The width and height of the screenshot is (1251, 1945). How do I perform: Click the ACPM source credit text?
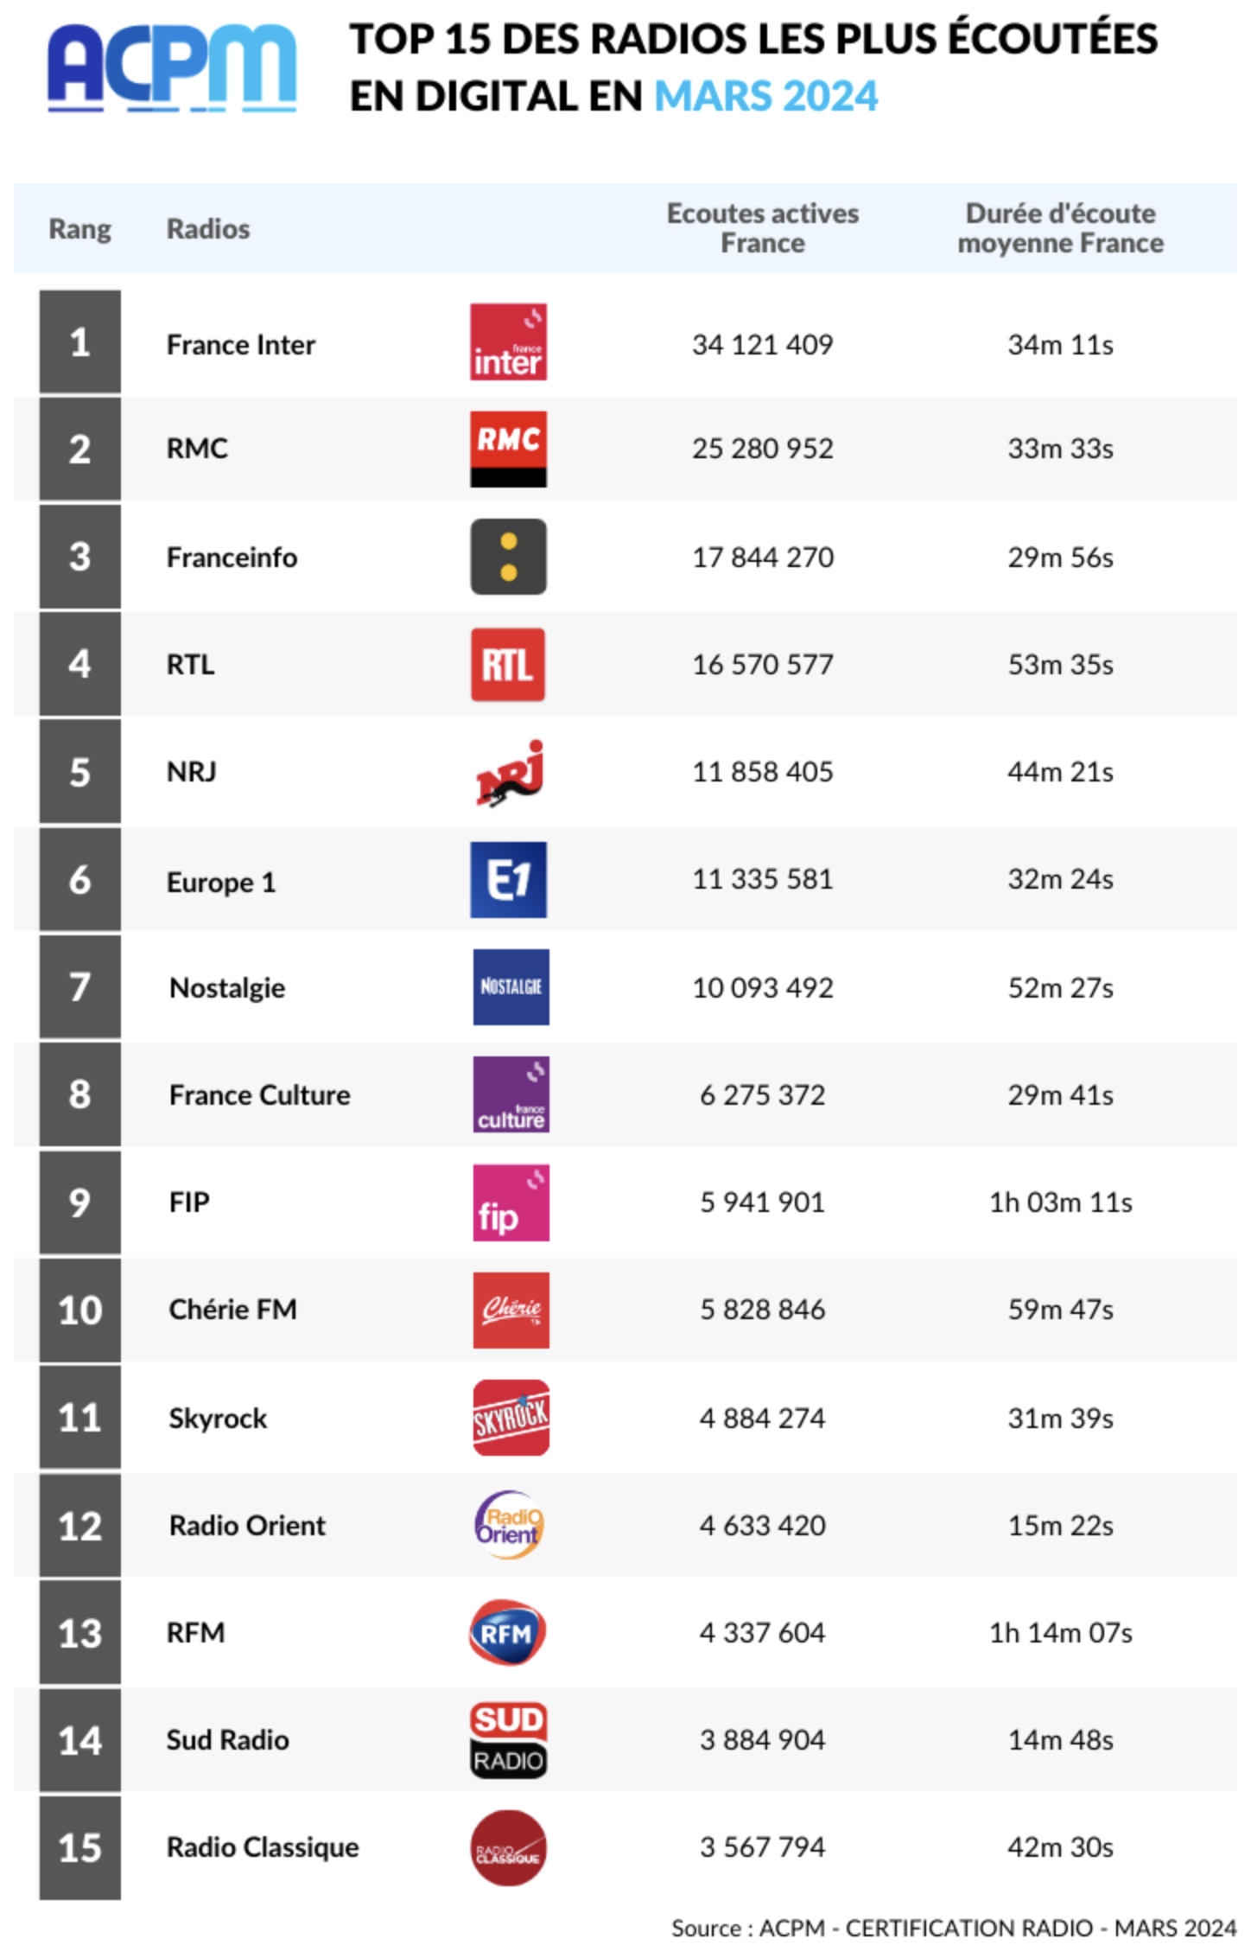pyautogui.click(x=953, y=1928)
